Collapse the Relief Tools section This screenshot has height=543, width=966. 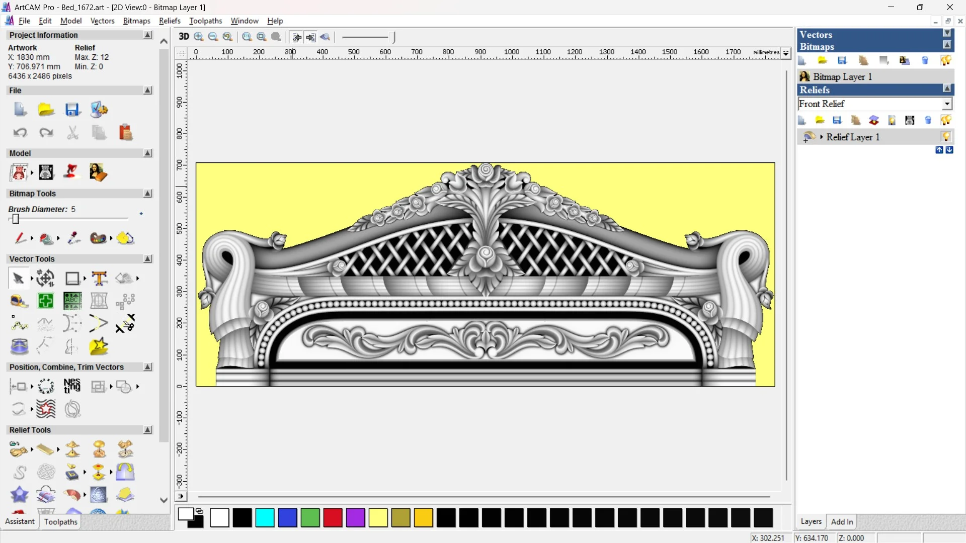[148, 430]
